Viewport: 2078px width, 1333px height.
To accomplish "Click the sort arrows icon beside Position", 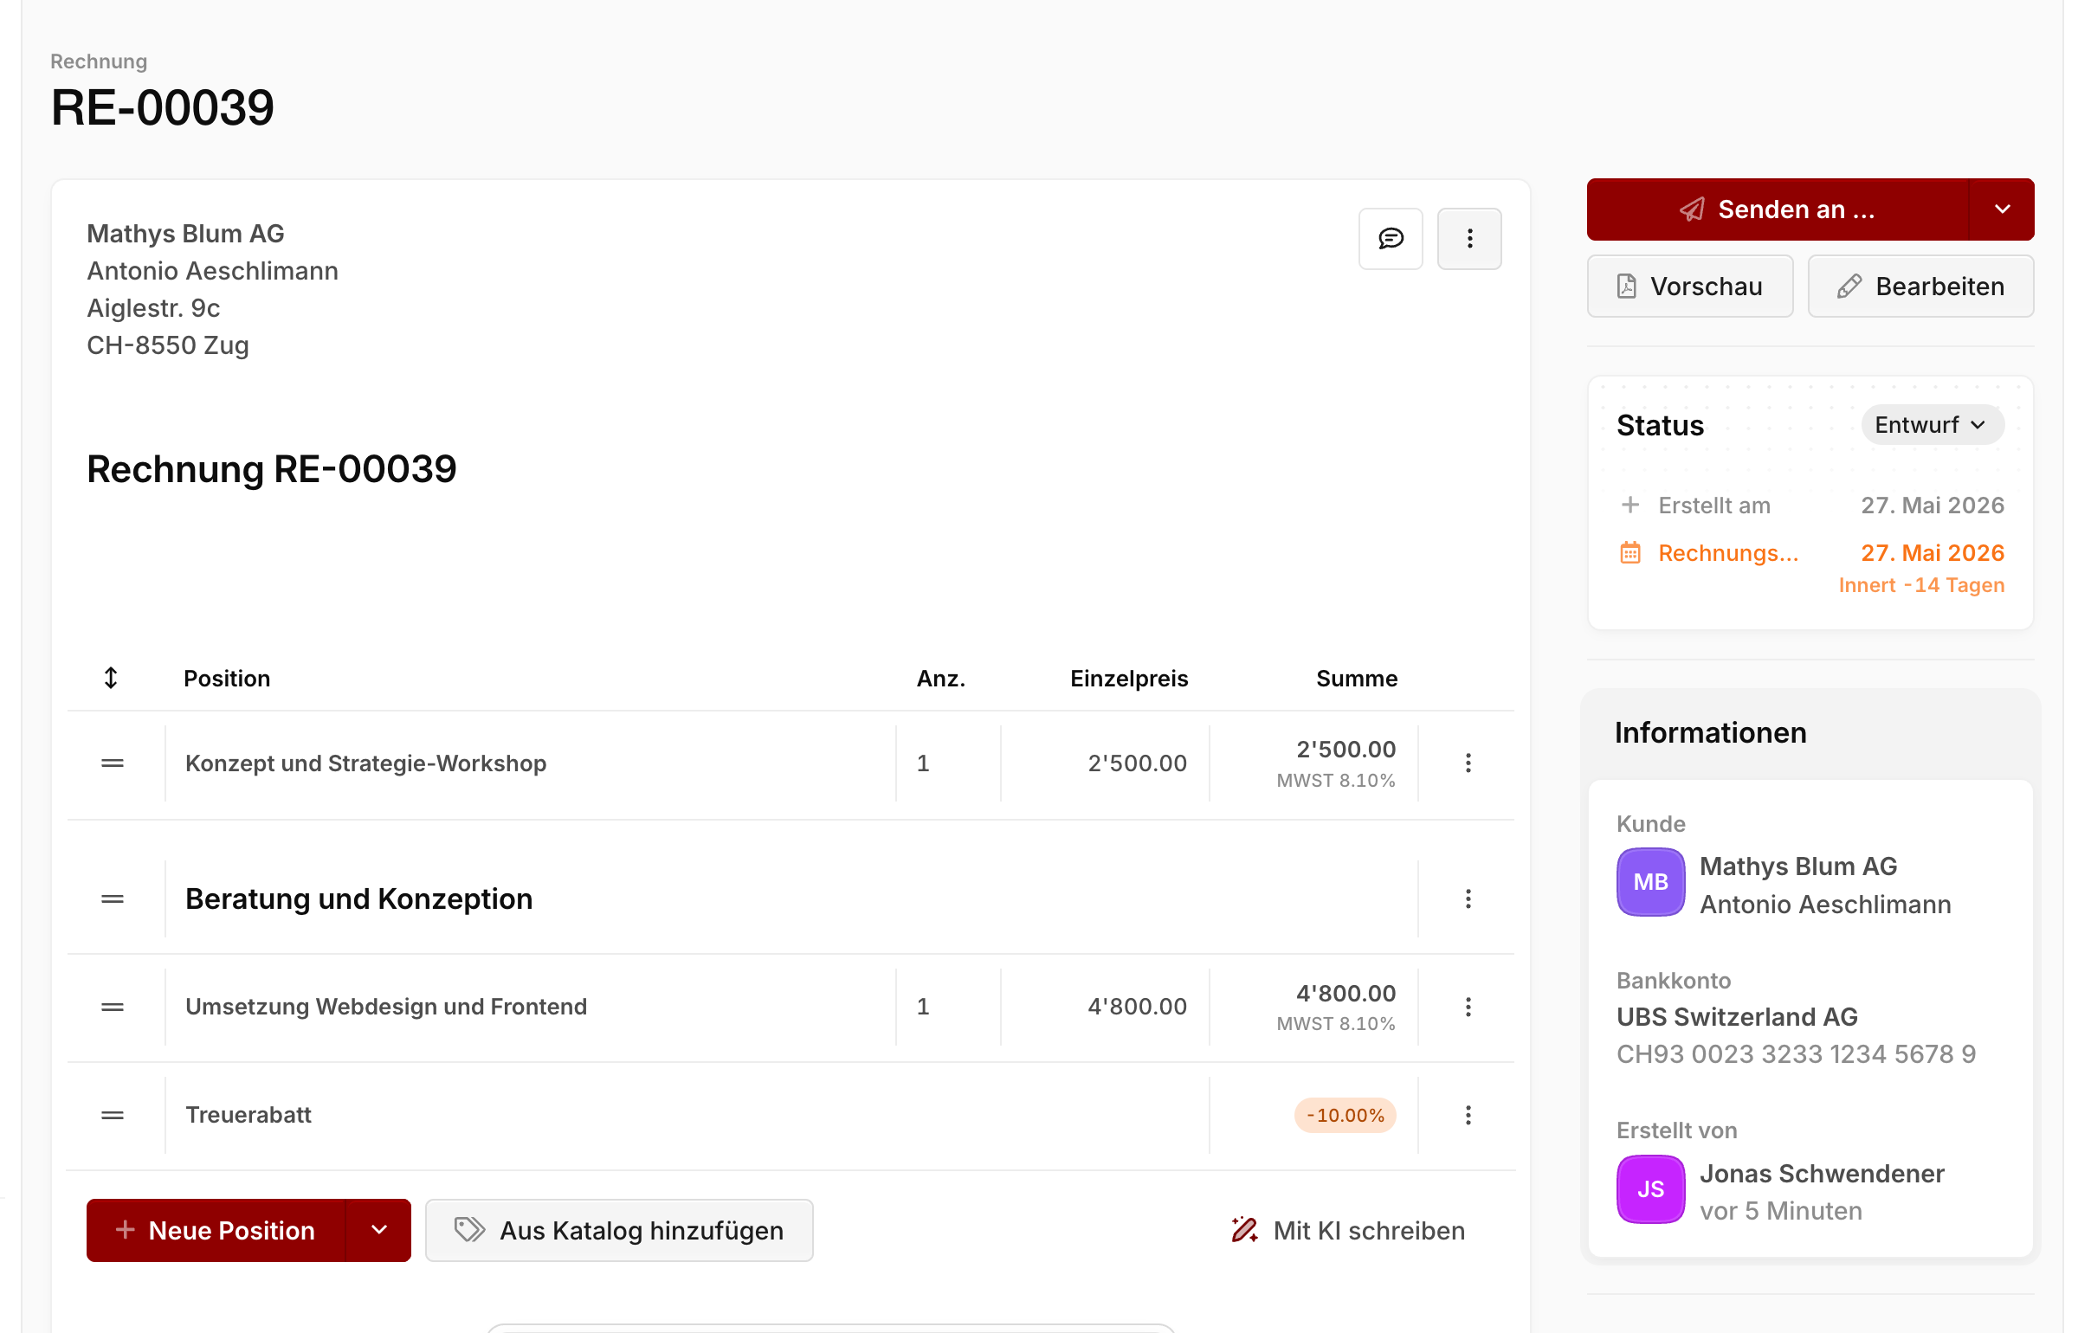I will click(x=111, y=678).
